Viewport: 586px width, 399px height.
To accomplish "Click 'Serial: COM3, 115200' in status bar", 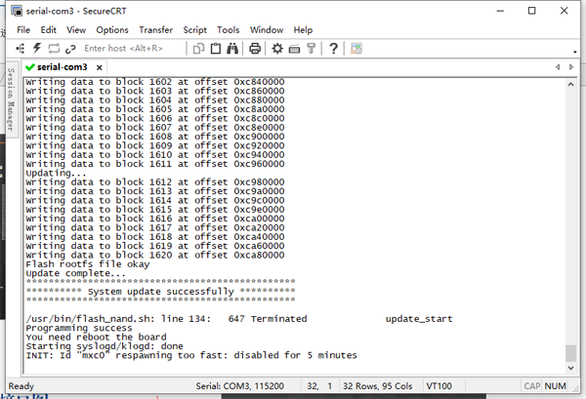I will (x=240, y=386).
